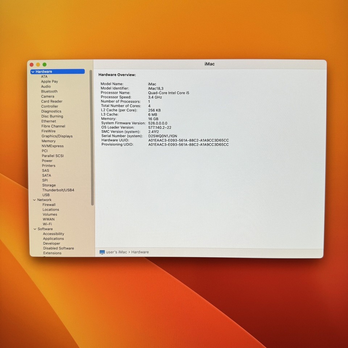Select Memory in the Hardware list
The image size is (348, 348).
click(x=49, y=141)
